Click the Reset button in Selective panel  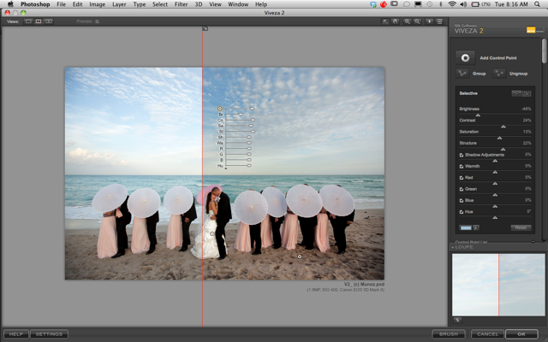(521, 227)
